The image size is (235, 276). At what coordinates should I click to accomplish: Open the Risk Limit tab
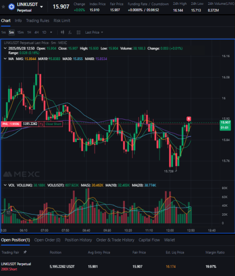[x=62, y=21]
